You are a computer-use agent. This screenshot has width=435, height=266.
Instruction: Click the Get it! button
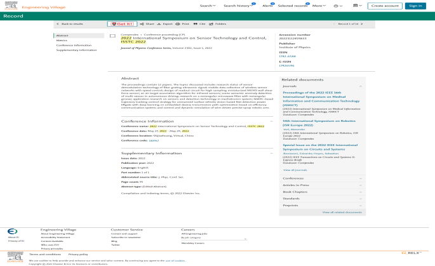(x=121, y=23)
